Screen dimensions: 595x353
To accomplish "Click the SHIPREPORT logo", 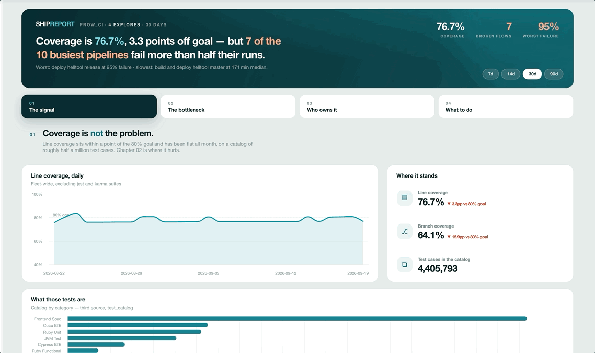I will click(55, 24).
